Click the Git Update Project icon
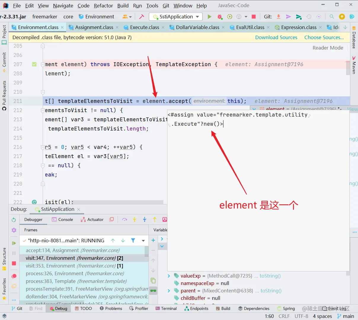This screenshot has height=320, width=358. (x=279, y=17)
